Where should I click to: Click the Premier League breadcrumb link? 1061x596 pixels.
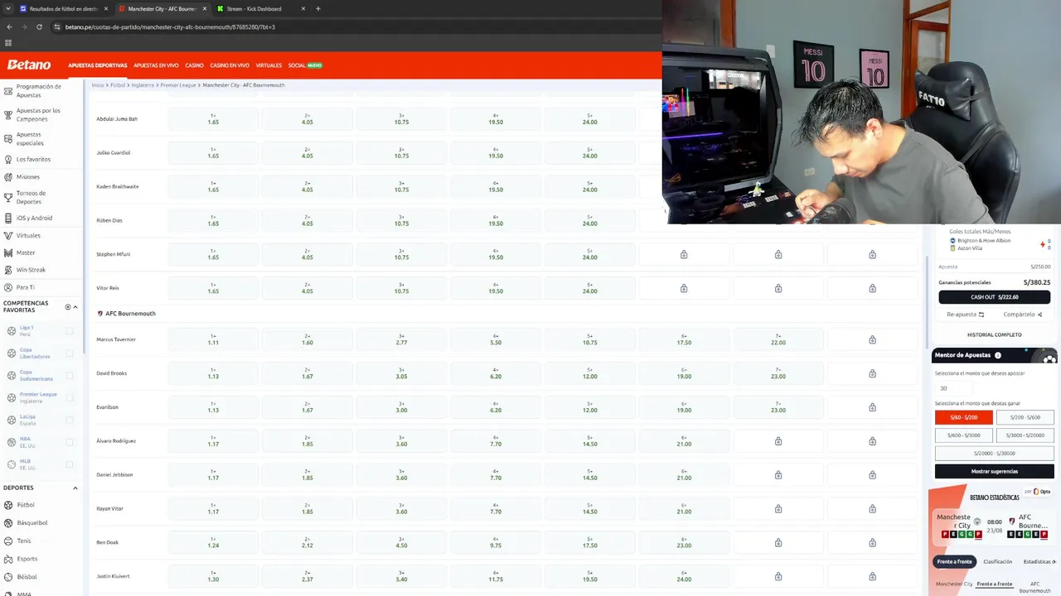(x=178, y=85)
